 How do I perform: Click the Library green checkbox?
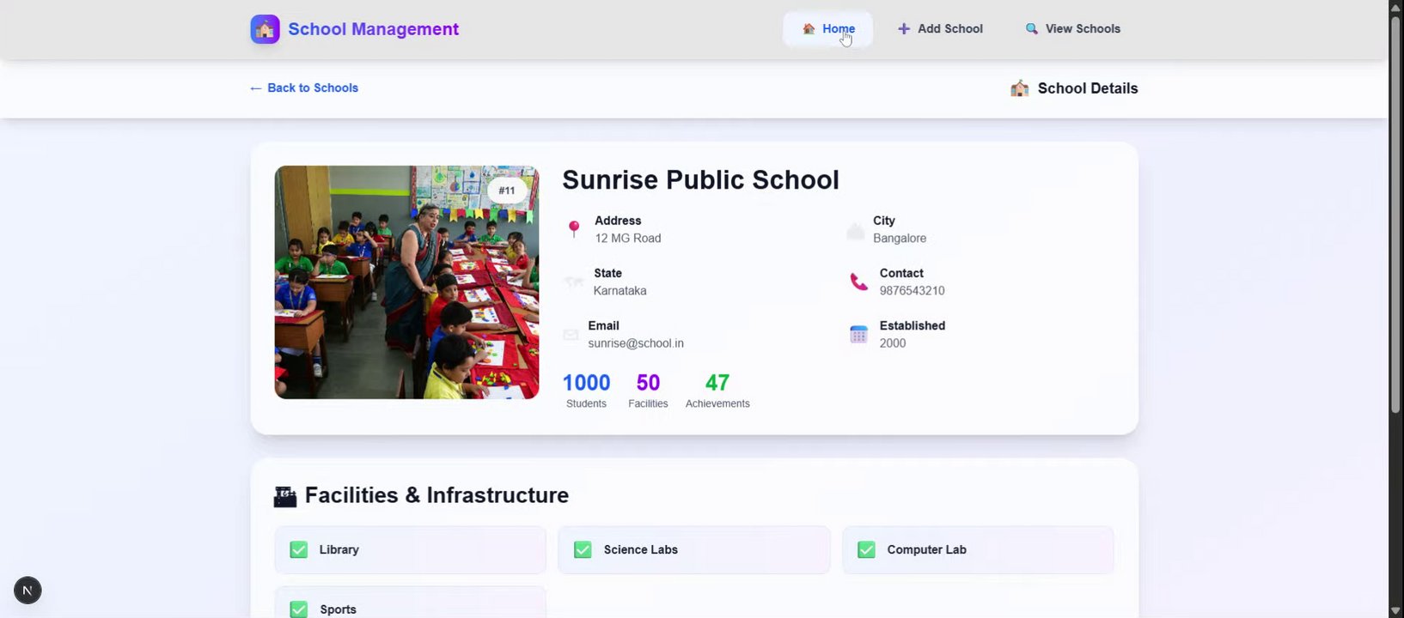click(x=299, y=550)
